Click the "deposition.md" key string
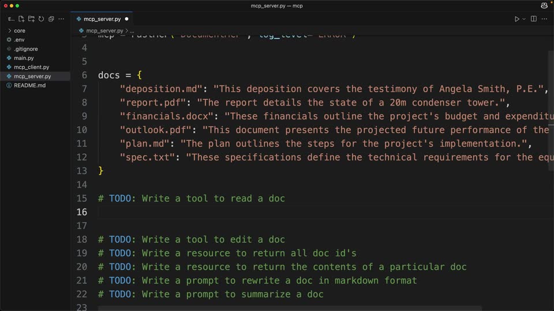The width and height of the screenshot is (554, 311). click(x=161, y=89)
